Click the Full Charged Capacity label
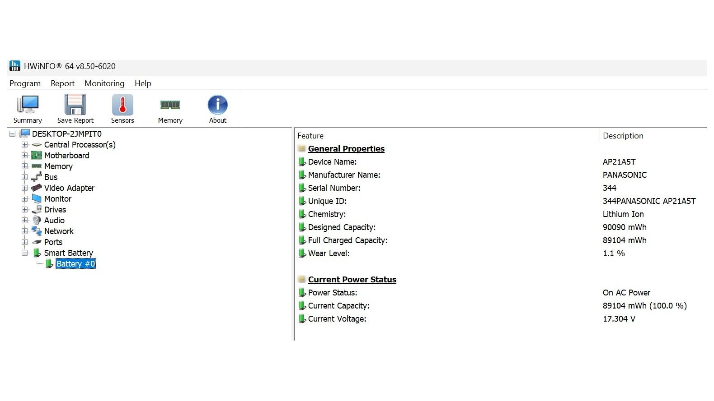 pos(348,240)
